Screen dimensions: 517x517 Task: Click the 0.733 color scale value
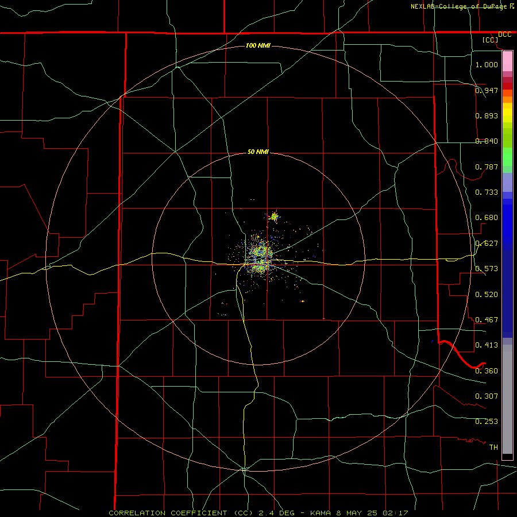pos(487,192)
